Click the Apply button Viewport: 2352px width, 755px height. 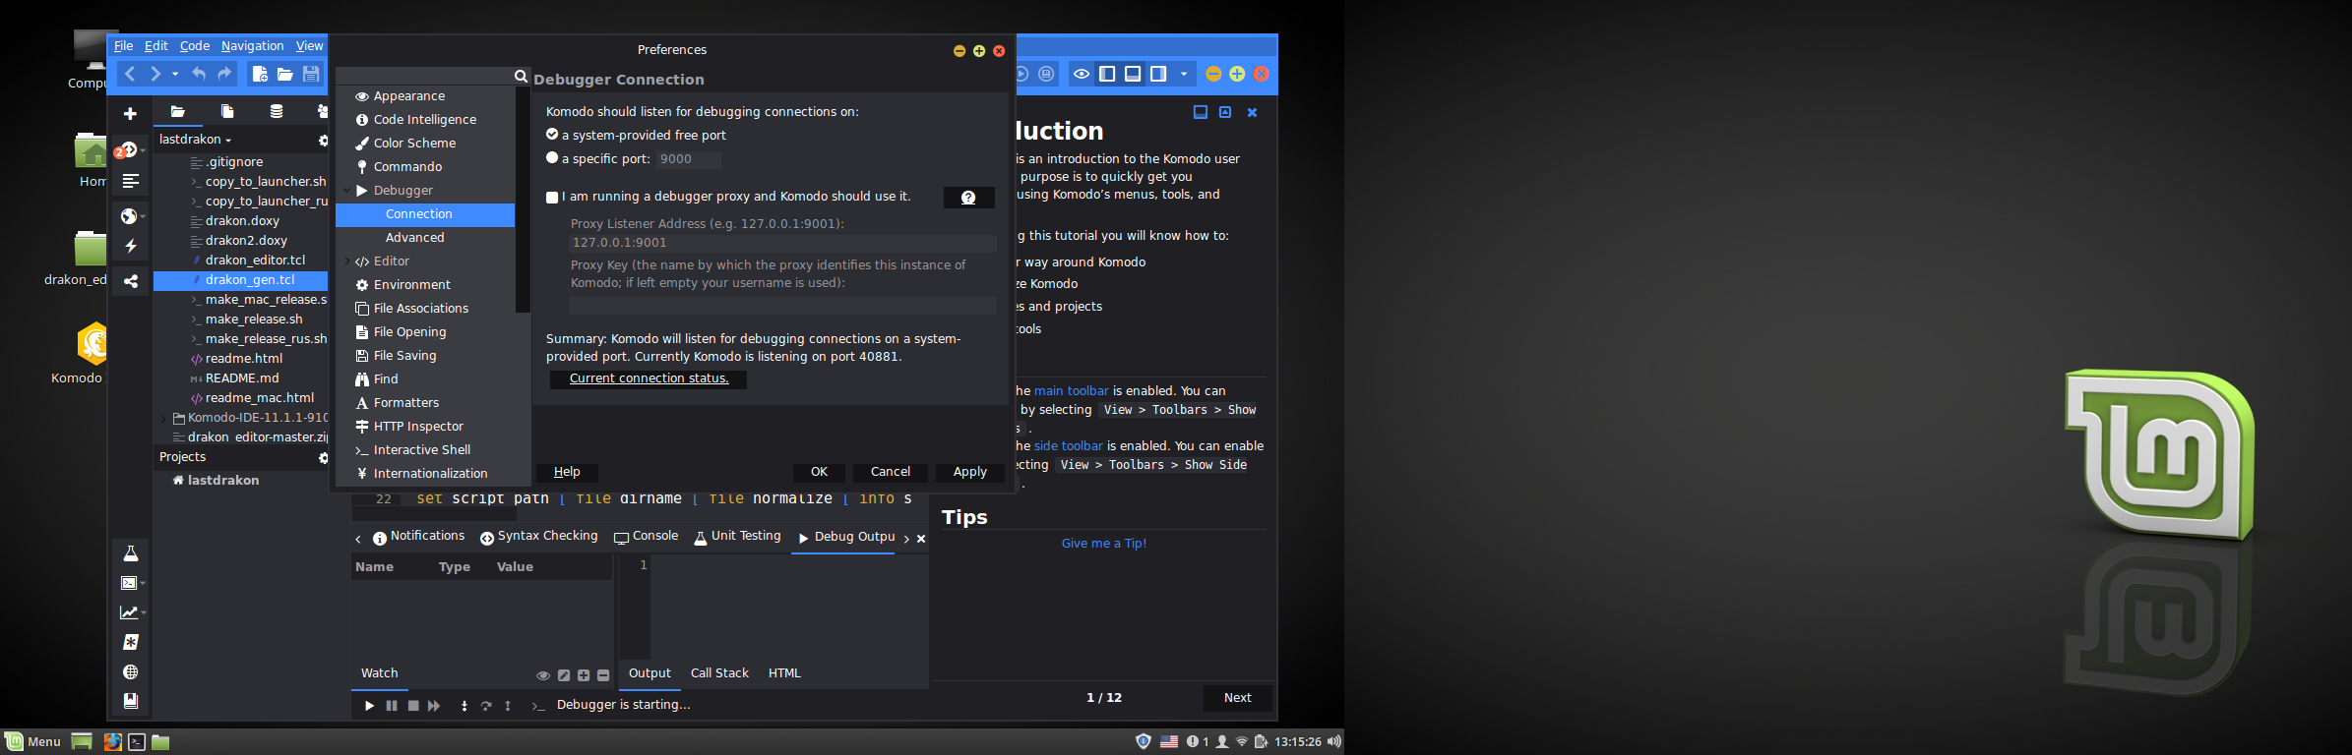point(969,472)
